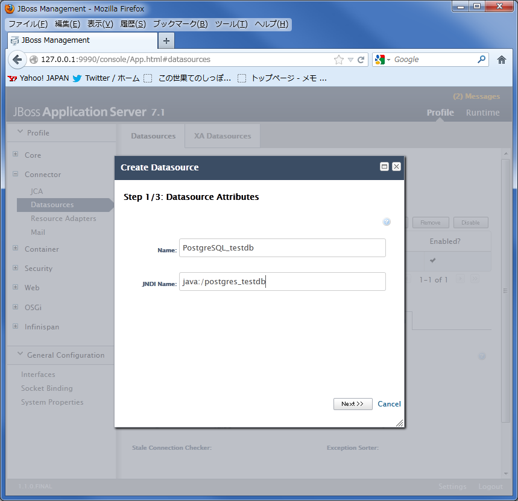Open the トップページ - メモ bookmark

coord(282,78)
